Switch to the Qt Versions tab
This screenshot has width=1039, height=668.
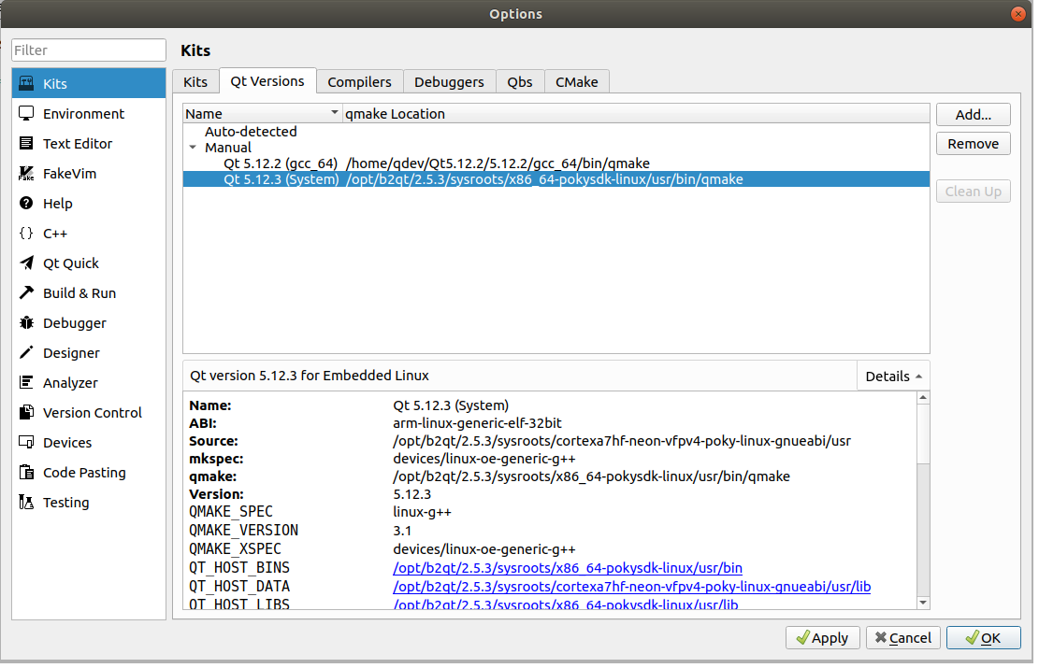pos(267,80)
